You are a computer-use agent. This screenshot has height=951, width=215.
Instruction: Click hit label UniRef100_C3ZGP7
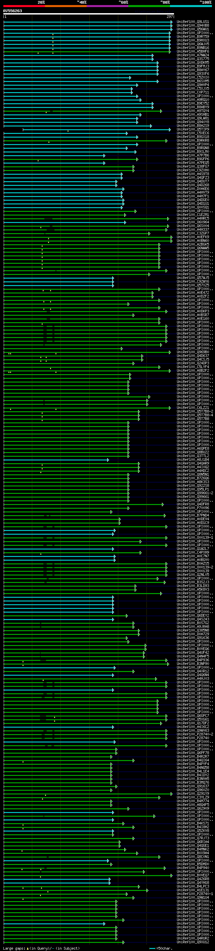click(x=192, y=233)
